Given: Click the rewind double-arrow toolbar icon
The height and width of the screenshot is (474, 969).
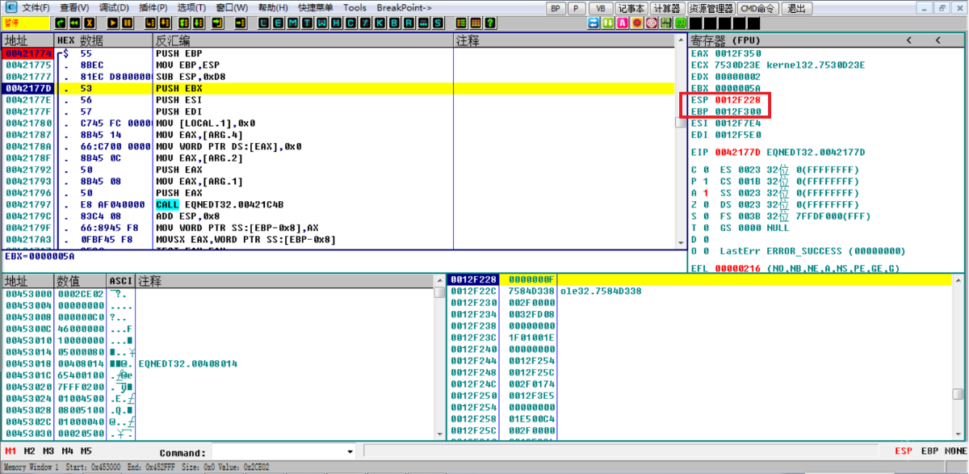Looking at the screenshot, I should pos(73,23).
